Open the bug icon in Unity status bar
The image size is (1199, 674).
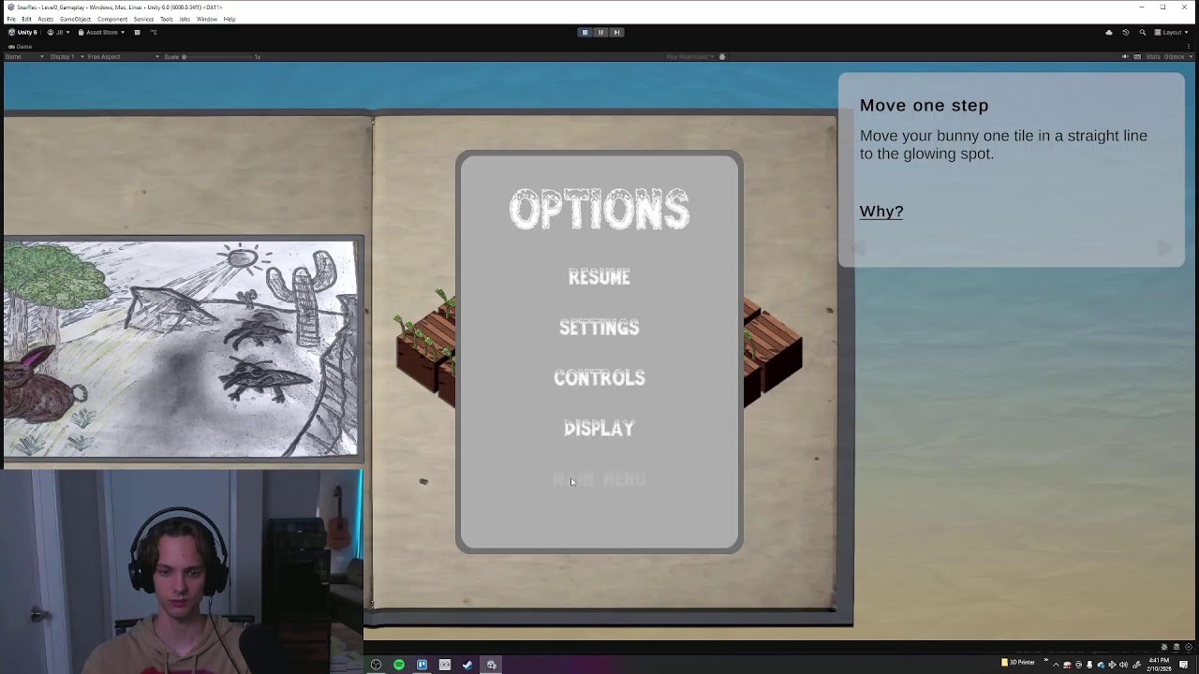1164,647
